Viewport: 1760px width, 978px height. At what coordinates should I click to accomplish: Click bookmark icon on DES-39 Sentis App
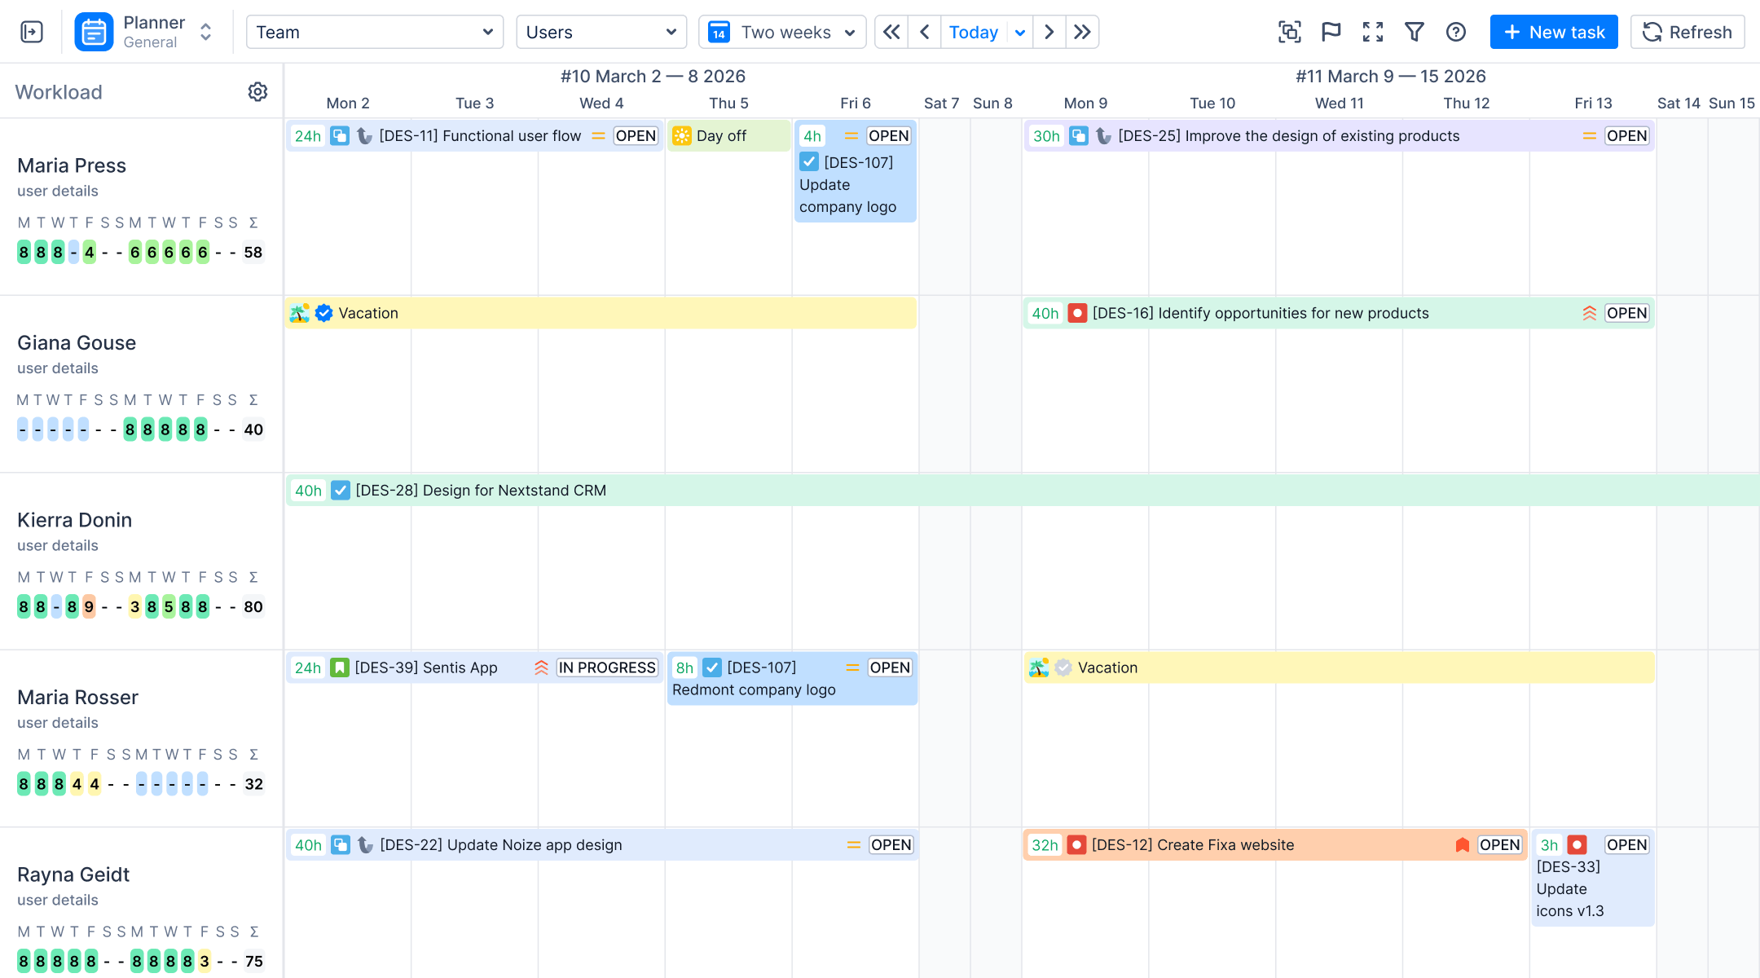pos(340,667)
